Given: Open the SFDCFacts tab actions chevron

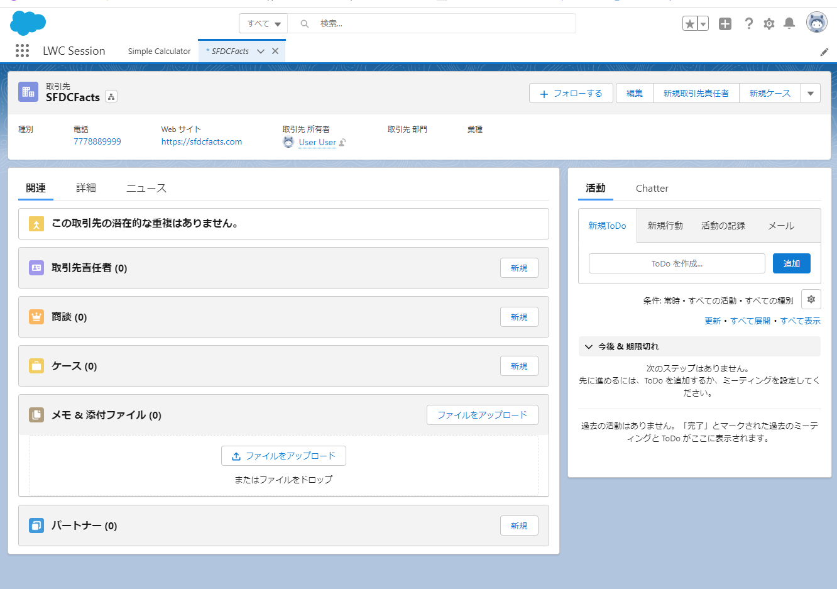Looking at the screenshot, I should [x=261, y=52].
